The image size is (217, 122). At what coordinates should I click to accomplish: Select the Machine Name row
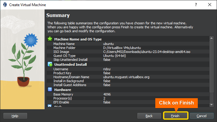pyautogui.click(x=128, y=44)
